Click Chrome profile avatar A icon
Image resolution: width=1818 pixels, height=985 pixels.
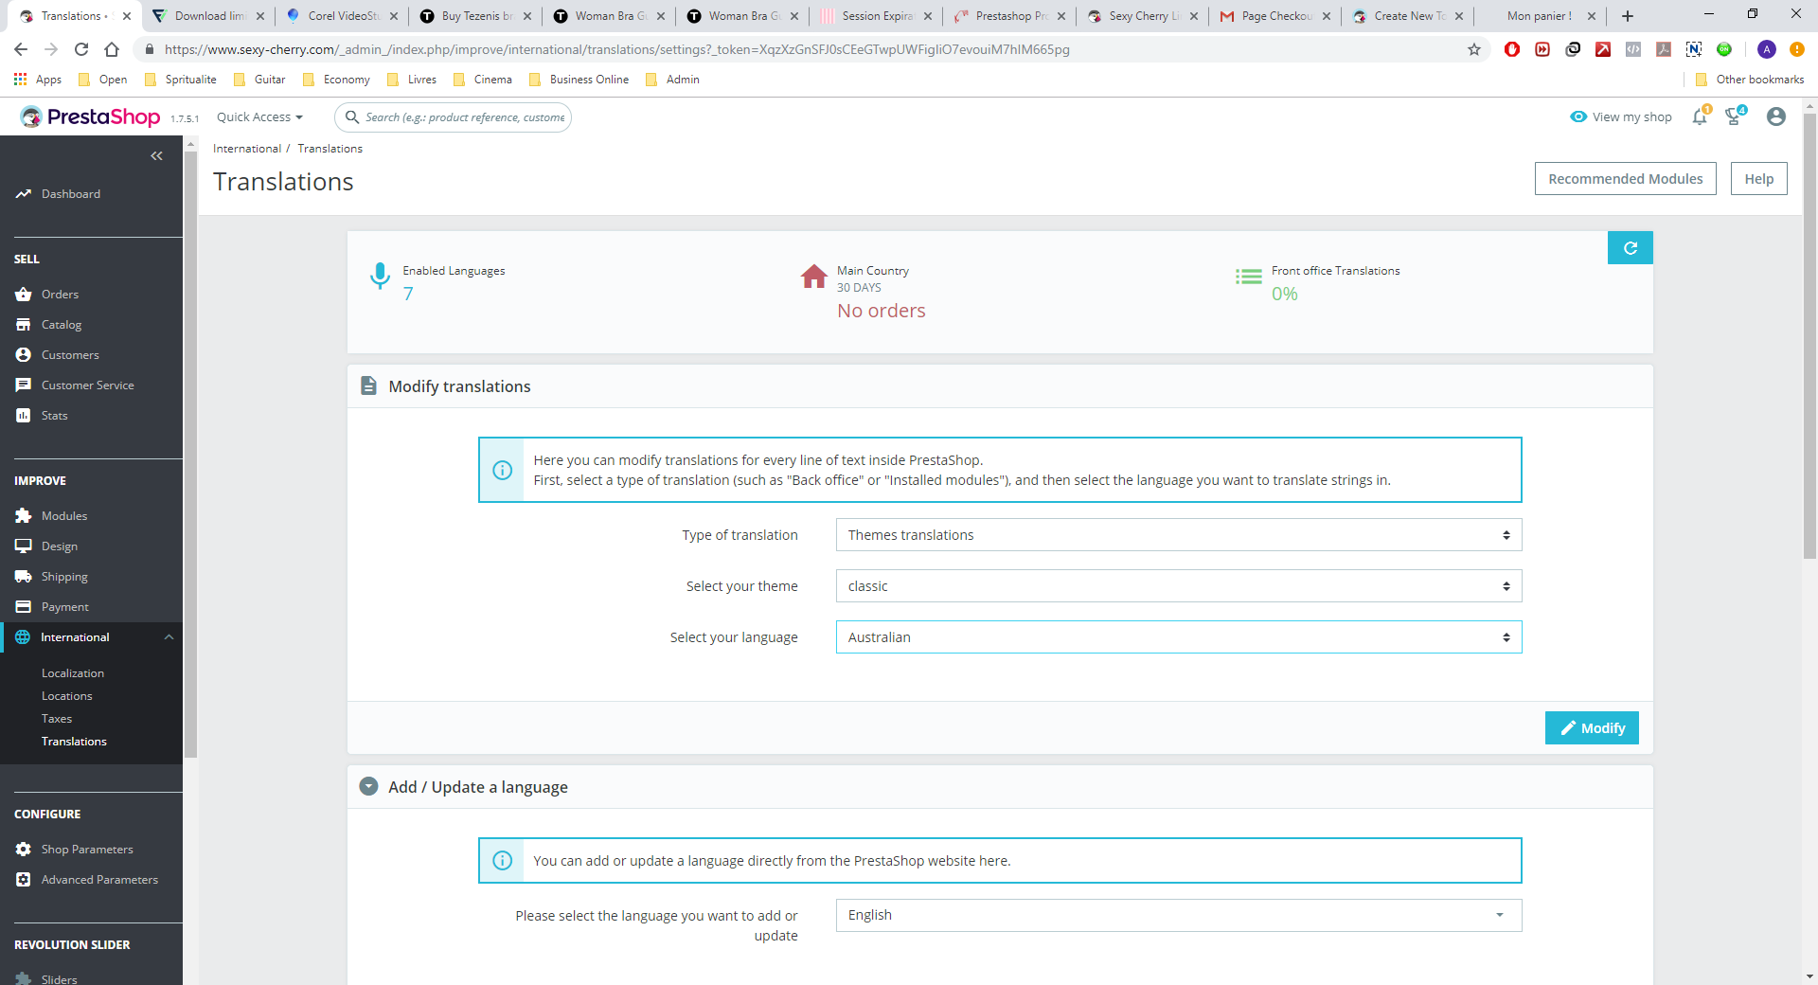tap(1767, 49)
